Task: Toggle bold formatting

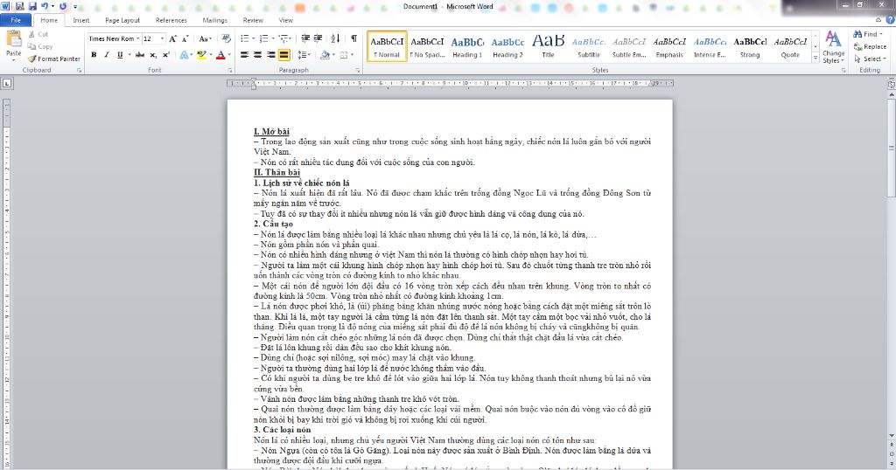Action: click(94, 55)
